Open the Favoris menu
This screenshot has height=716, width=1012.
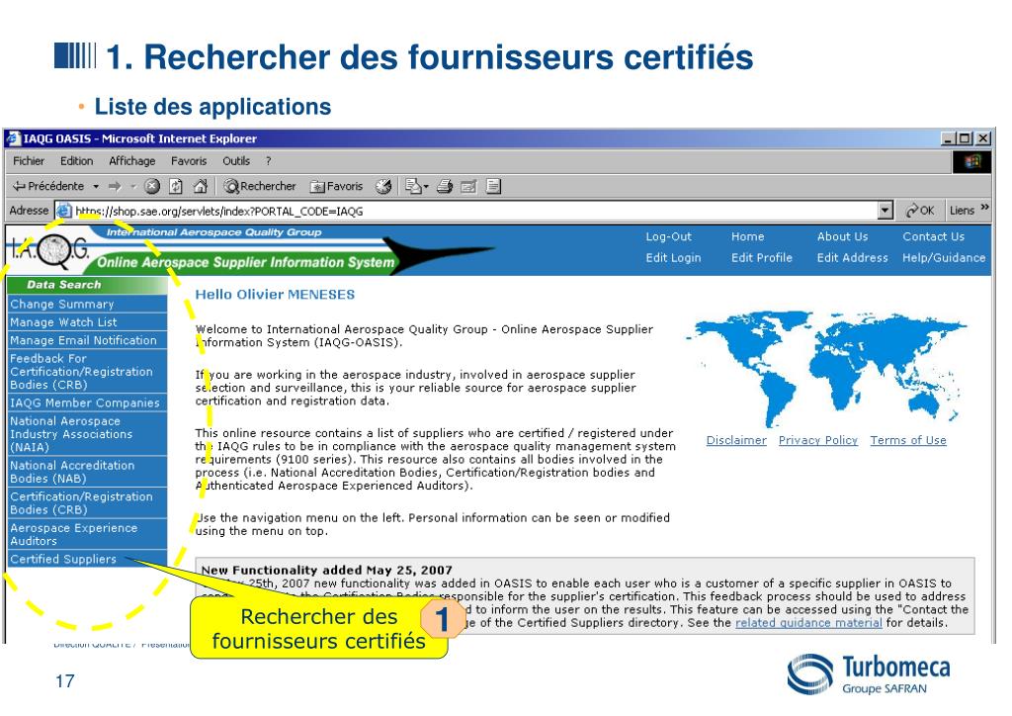point(189,161)
